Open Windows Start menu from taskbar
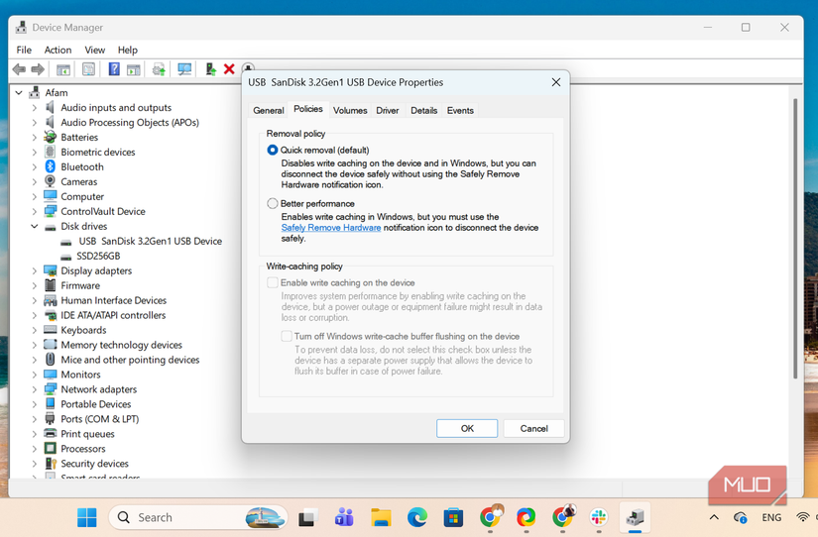 [87, 517]
